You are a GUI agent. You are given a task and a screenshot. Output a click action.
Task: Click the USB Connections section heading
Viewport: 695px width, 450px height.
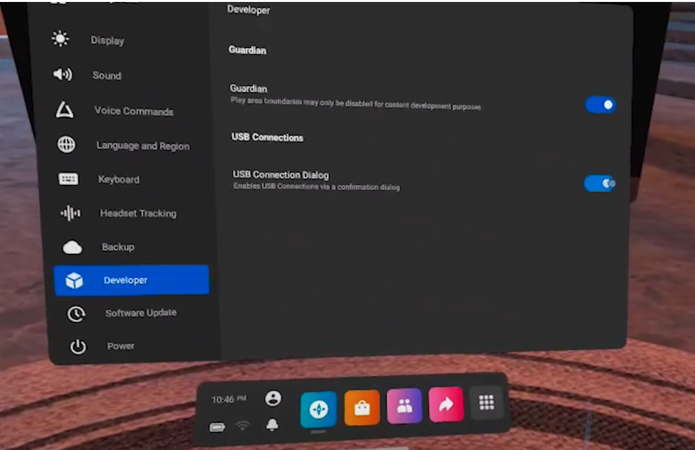(x=267, y=137)
